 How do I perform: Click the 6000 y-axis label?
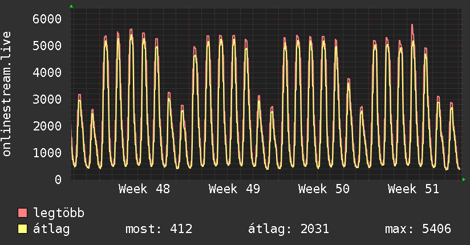pyautogui.click(x=47, y=19)
